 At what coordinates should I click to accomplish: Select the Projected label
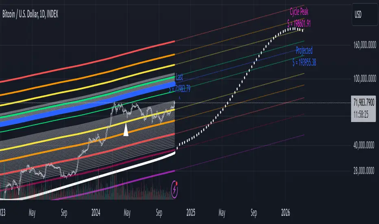coord(304,51)
